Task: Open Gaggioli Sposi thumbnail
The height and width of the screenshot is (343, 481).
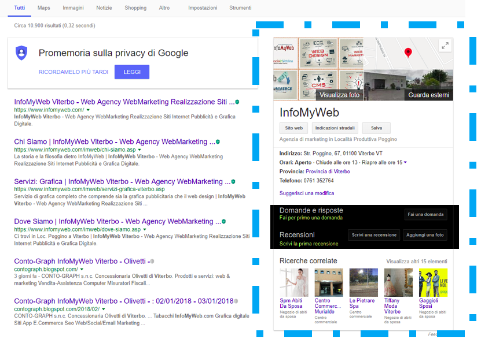Action: [x=433, y=282]
